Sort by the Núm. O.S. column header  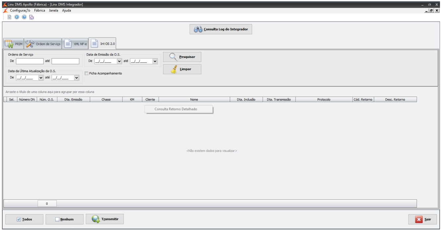tap(47, 99)
